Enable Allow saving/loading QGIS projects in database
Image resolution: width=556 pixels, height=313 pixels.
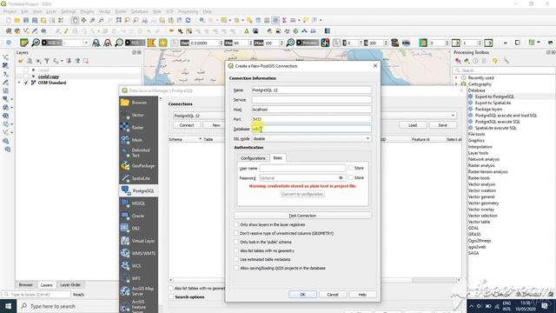[236, 268]
